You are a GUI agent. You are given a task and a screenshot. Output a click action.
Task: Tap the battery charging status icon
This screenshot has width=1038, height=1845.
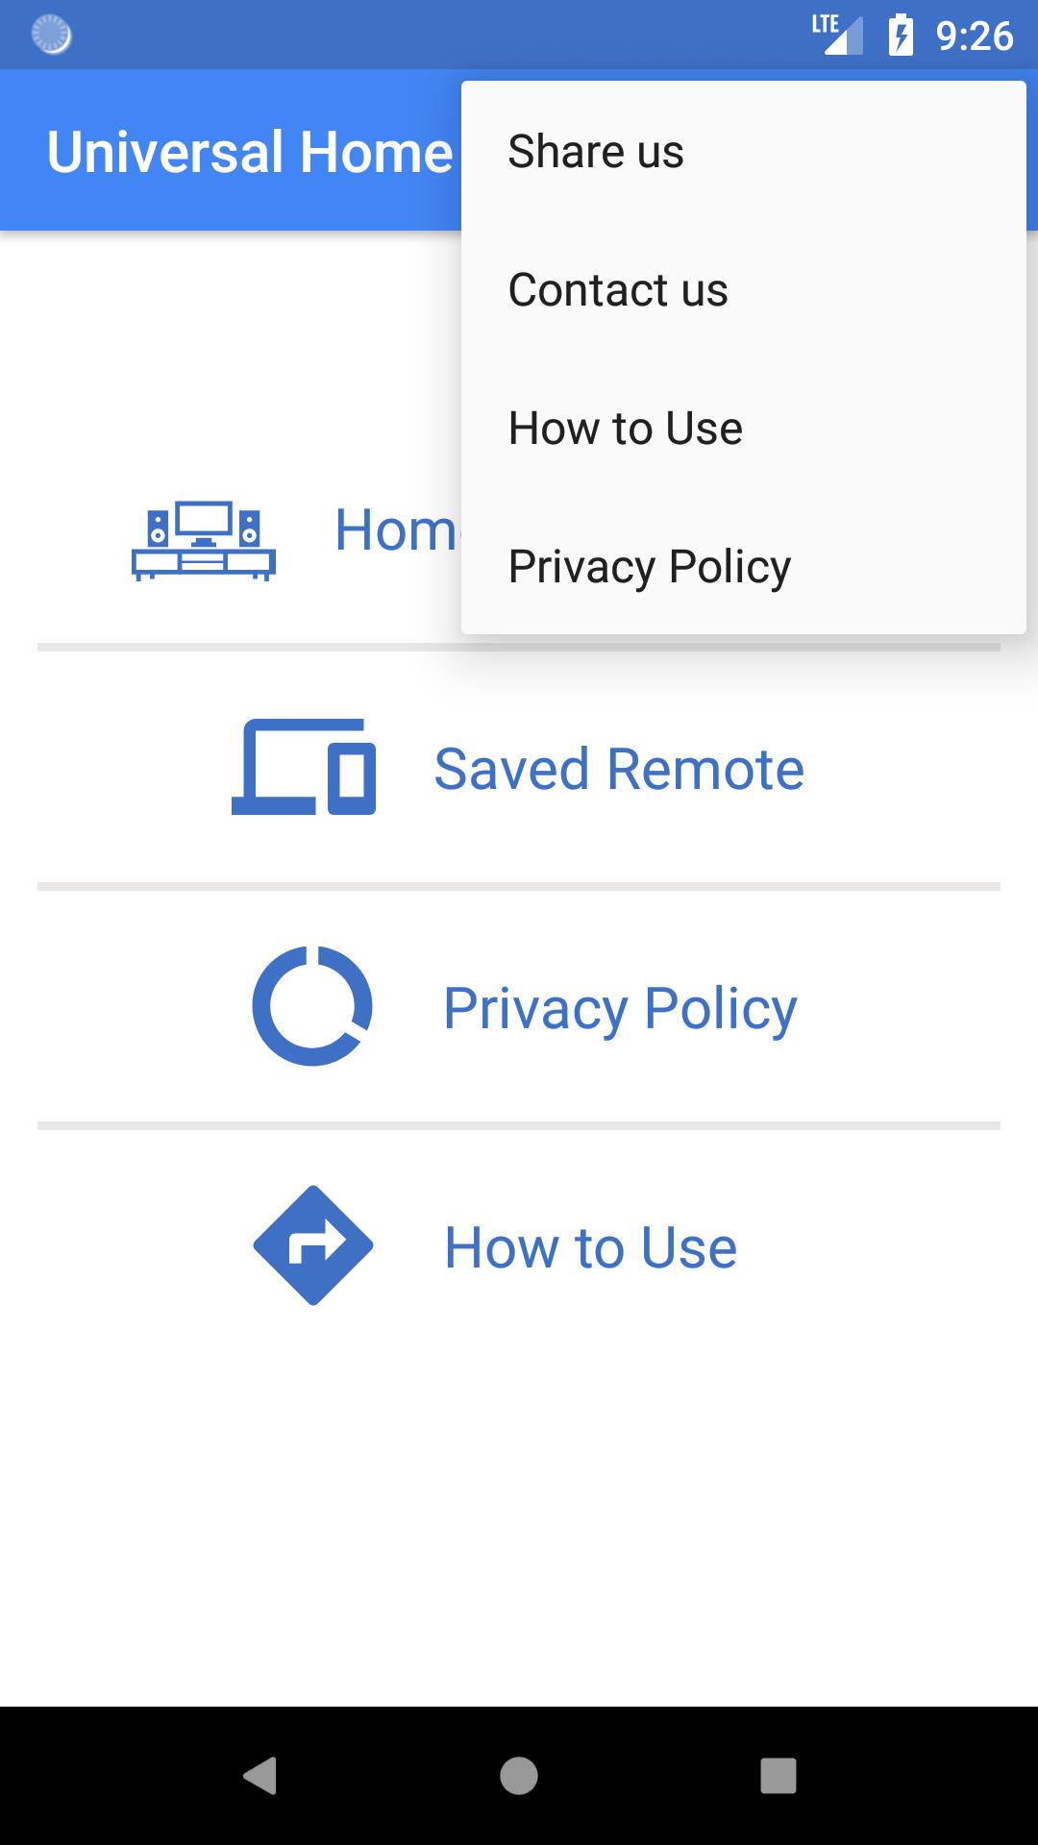click(901, 36)
